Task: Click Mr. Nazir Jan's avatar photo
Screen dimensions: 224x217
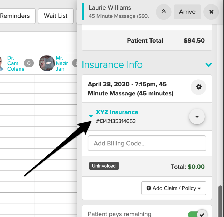Action: (47, 63)
